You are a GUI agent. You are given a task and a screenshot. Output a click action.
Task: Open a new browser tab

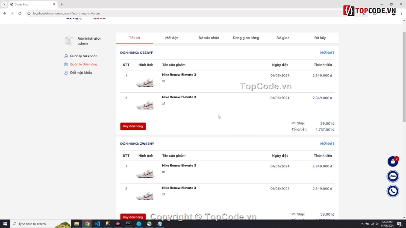(62, 4)
